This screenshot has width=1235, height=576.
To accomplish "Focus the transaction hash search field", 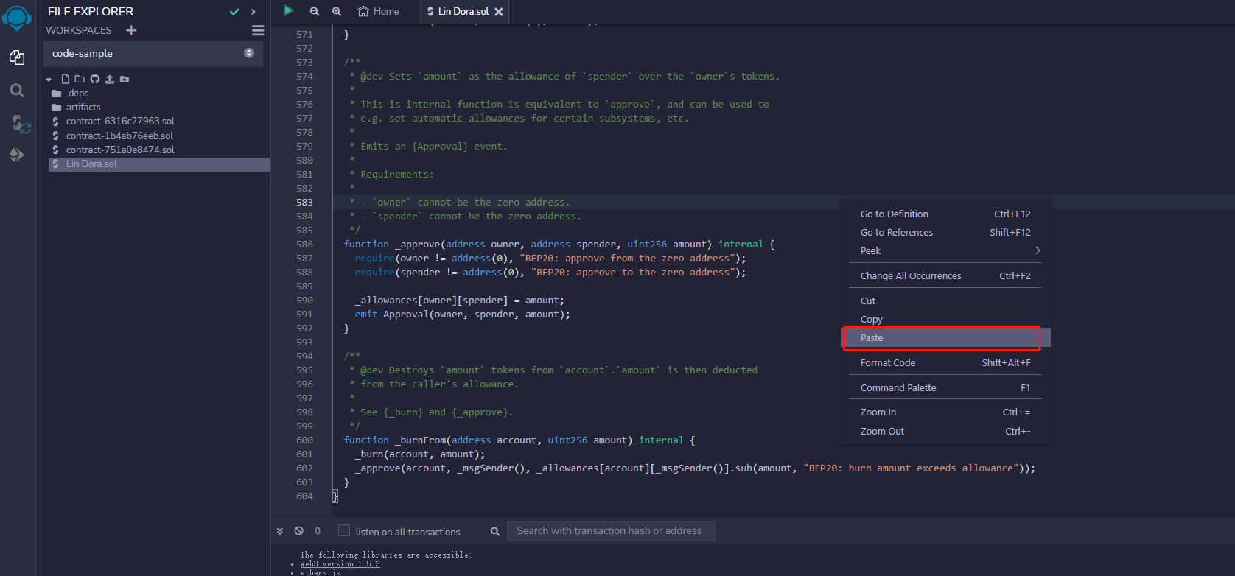I will point(611,531).
